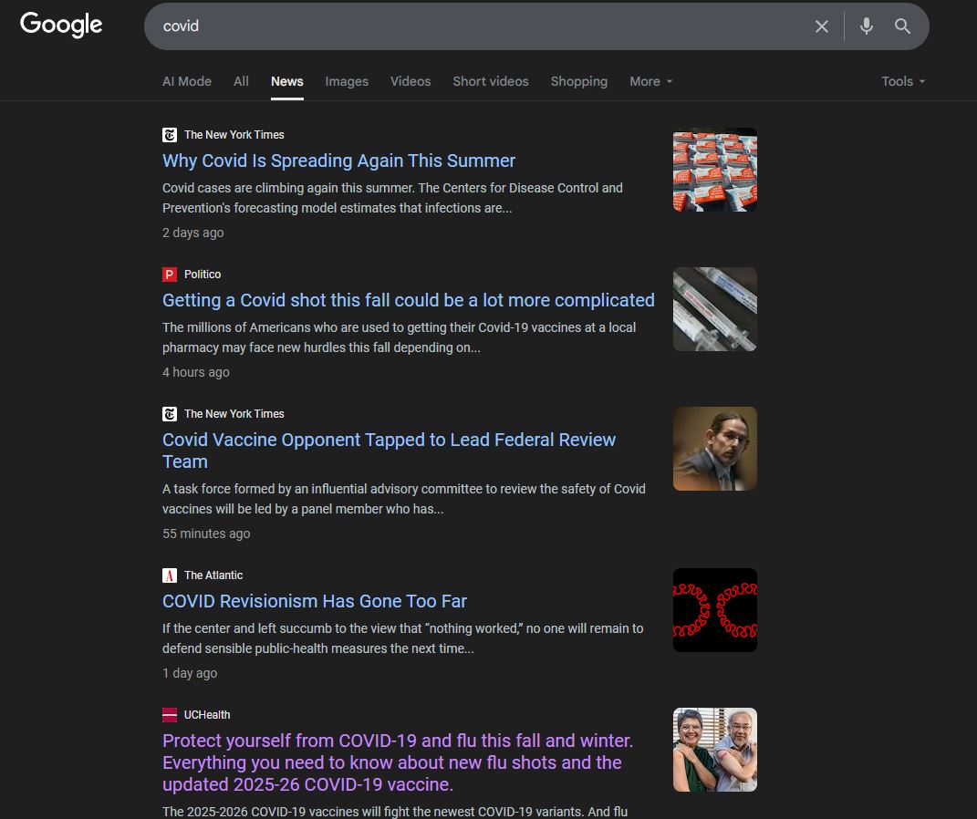The height and width of the screenshot is (819, 977).
Task: Click the magnifying glass search icon
Action: point(902,26)
